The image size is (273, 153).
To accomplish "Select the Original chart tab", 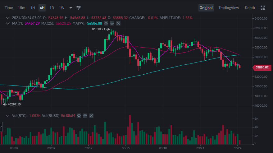I will pos(206,8).
